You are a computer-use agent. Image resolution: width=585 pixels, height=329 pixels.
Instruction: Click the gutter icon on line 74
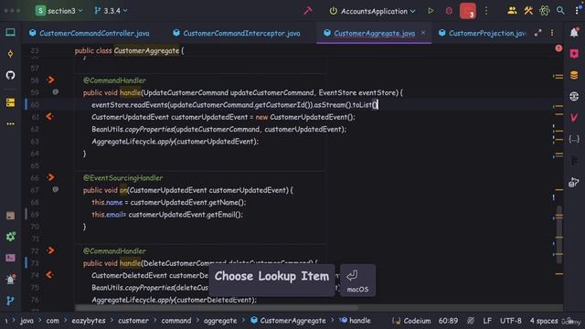(49, 275)
